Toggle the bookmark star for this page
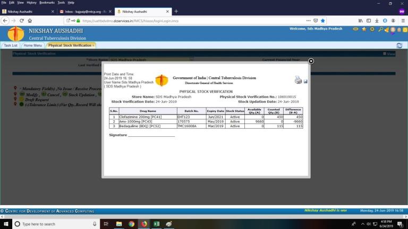408x229 pixels. 323,21
